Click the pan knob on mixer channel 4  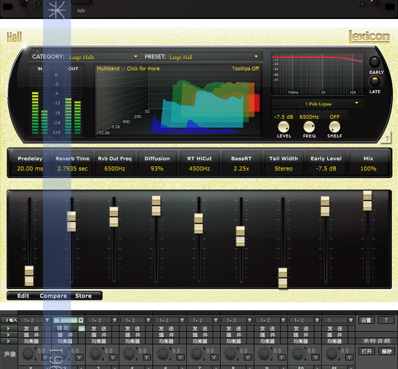tap(129, 354)
